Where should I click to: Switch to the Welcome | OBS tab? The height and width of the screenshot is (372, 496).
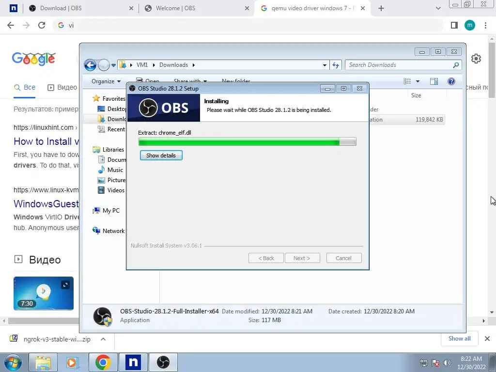196,8
